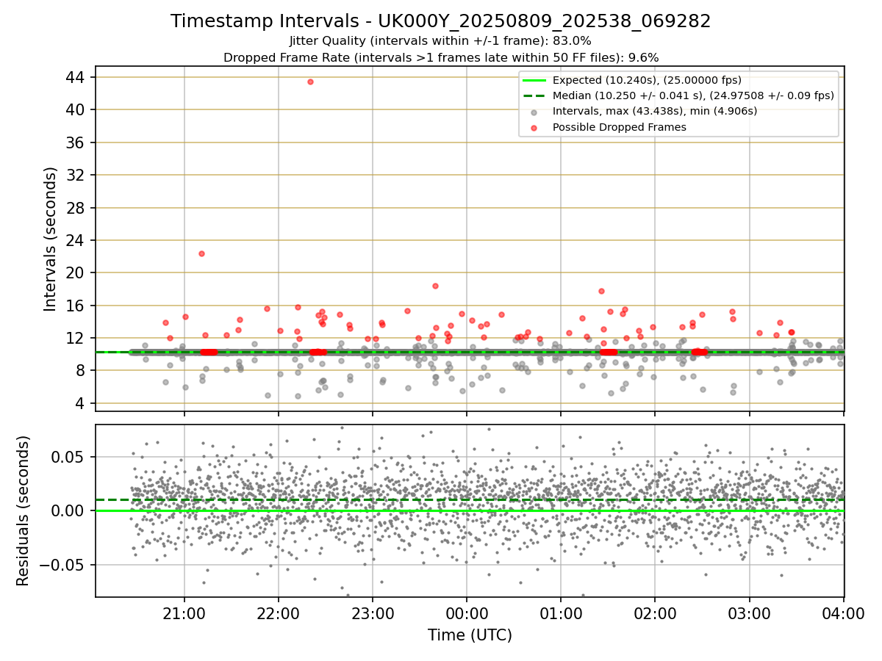Click the 00:00 time tick label
Viewport: 882px width, 661px height.
[x=467, y=614]
